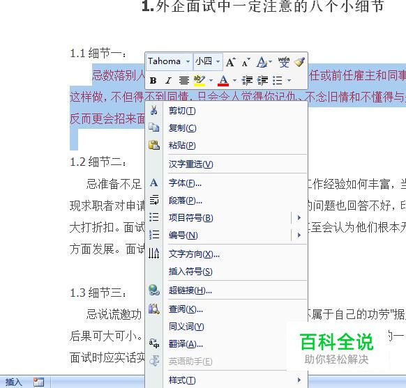Click the 样式(T) menu entry label
The height and width of the screenshot is (388, 406).
[182, 380]
